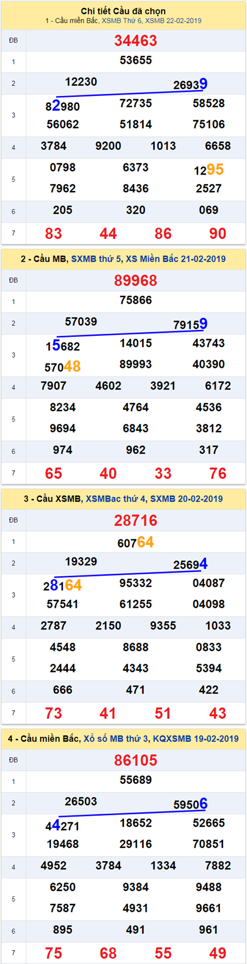Select fifth prize number 9384
This screenshot has height=964, width=247.
pyautogui.click(x=136, y=887)
